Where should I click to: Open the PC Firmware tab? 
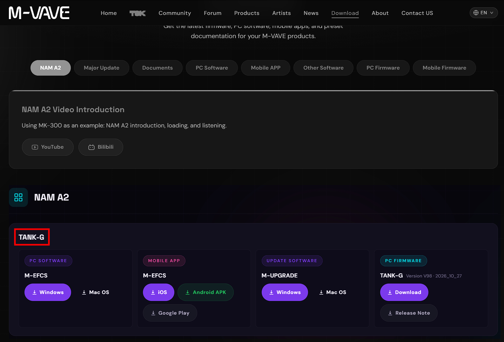(383, 68)
